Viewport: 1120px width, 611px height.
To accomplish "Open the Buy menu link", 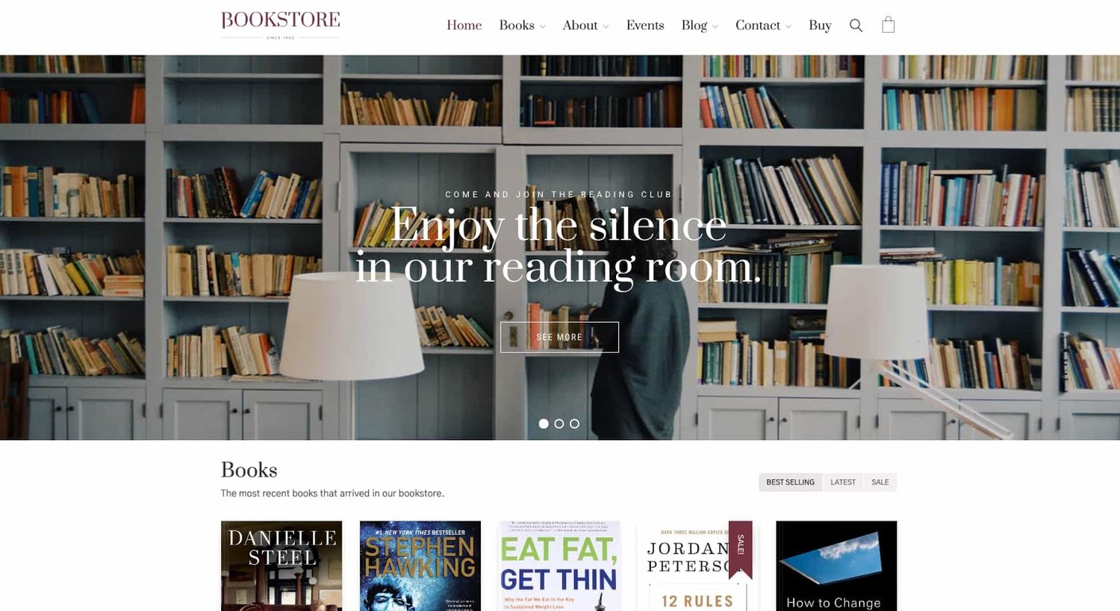I will [820, 25].
